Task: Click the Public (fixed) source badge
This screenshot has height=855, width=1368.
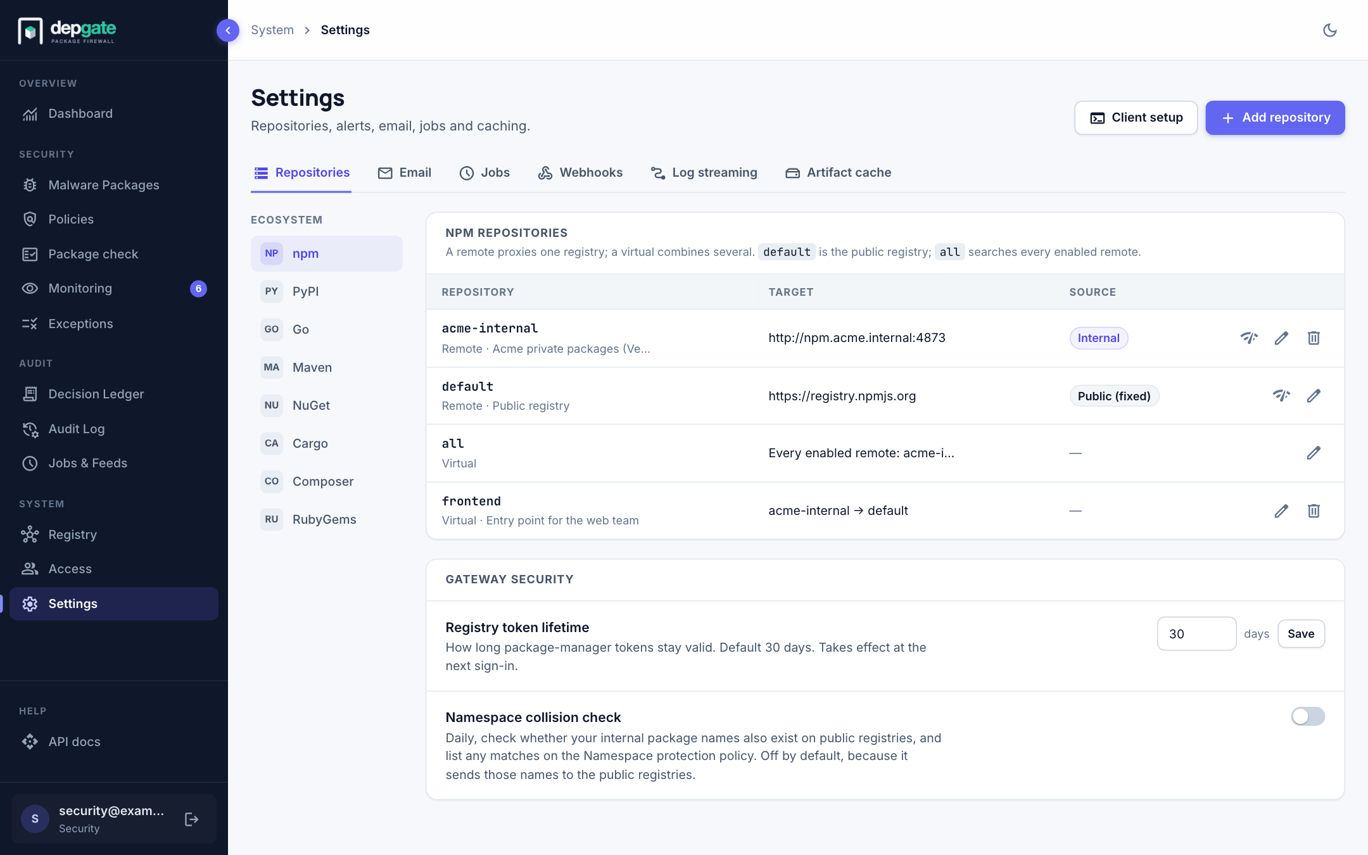Action: point(1114,396)
